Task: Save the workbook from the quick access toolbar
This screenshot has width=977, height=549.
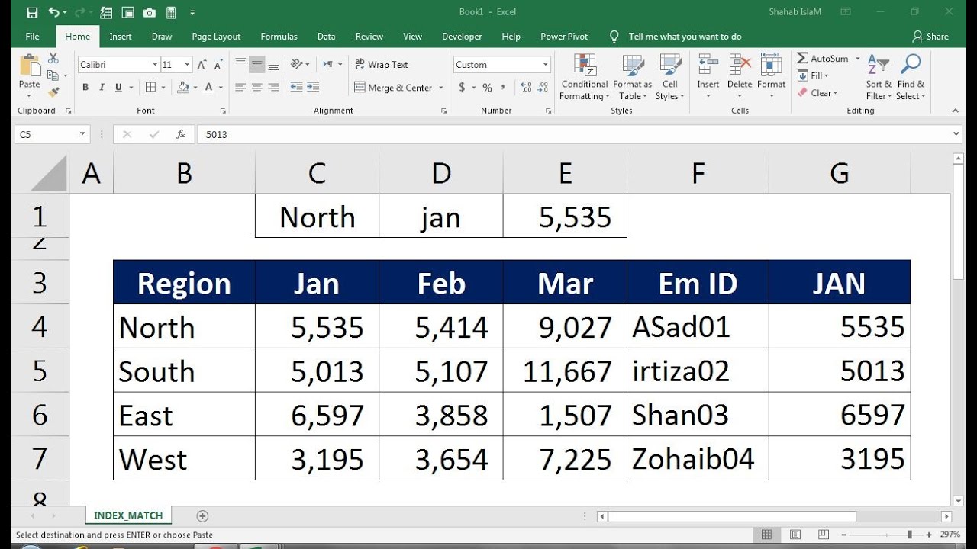Action: pos(32,12)
